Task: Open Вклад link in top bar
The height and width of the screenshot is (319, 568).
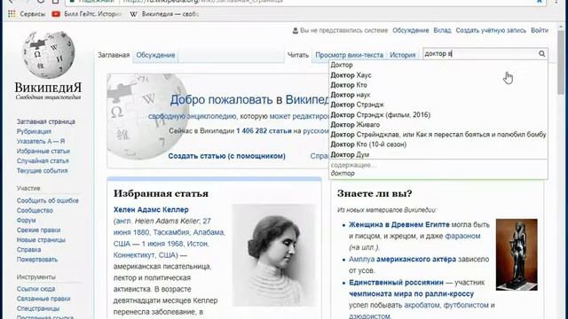Action: pos(442,30)
